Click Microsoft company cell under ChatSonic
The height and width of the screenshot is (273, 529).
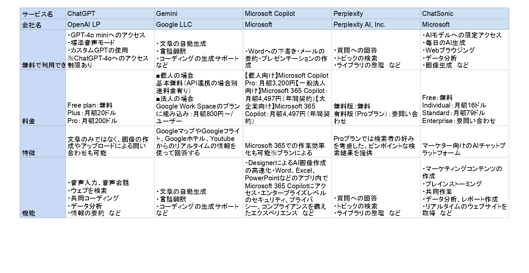[465, 24]
